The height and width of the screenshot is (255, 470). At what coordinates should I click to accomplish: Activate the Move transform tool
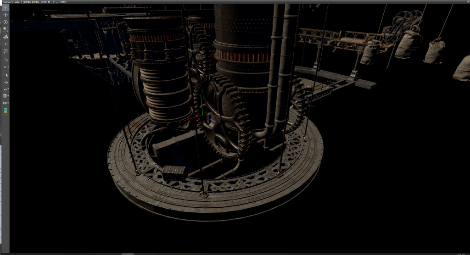pos(6,15)
